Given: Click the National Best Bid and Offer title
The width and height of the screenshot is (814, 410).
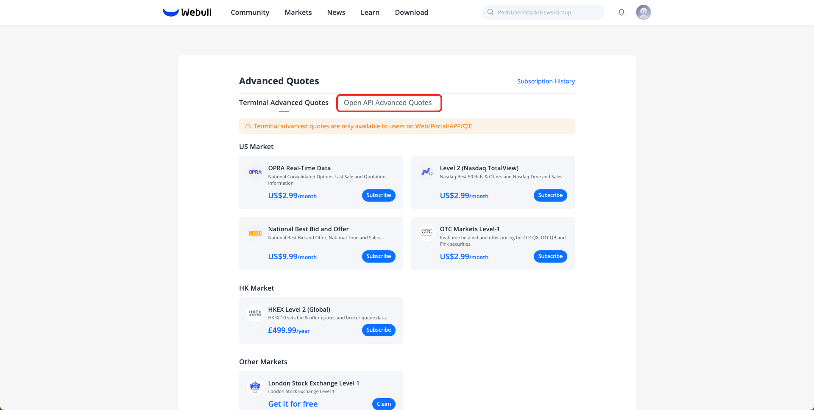Looking at the screenshot, I should point(308,229).
